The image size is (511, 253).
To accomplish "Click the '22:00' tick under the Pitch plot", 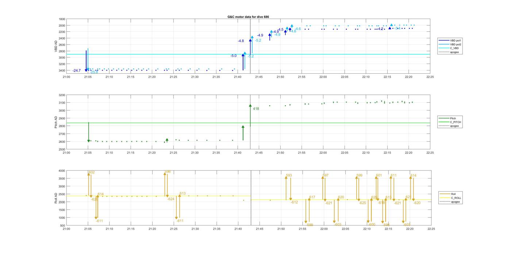I will [x=323, y=153].
